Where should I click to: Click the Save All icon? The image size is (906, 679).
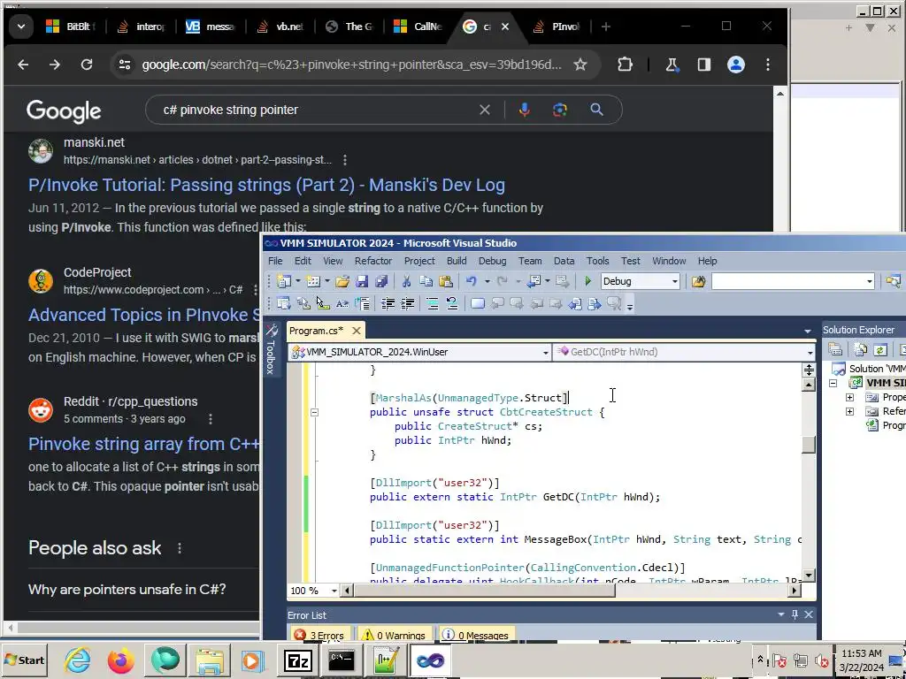click(x=381, y=281)
